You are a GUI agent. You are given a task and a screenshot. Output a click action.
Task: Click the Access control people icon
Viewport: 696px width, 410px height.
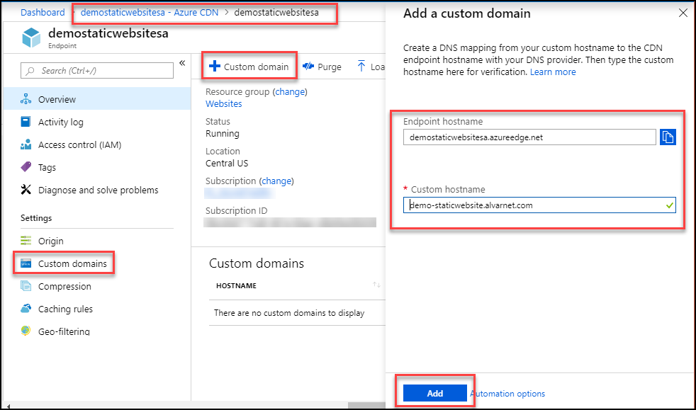pyautogui.click(x=26, y=144)
